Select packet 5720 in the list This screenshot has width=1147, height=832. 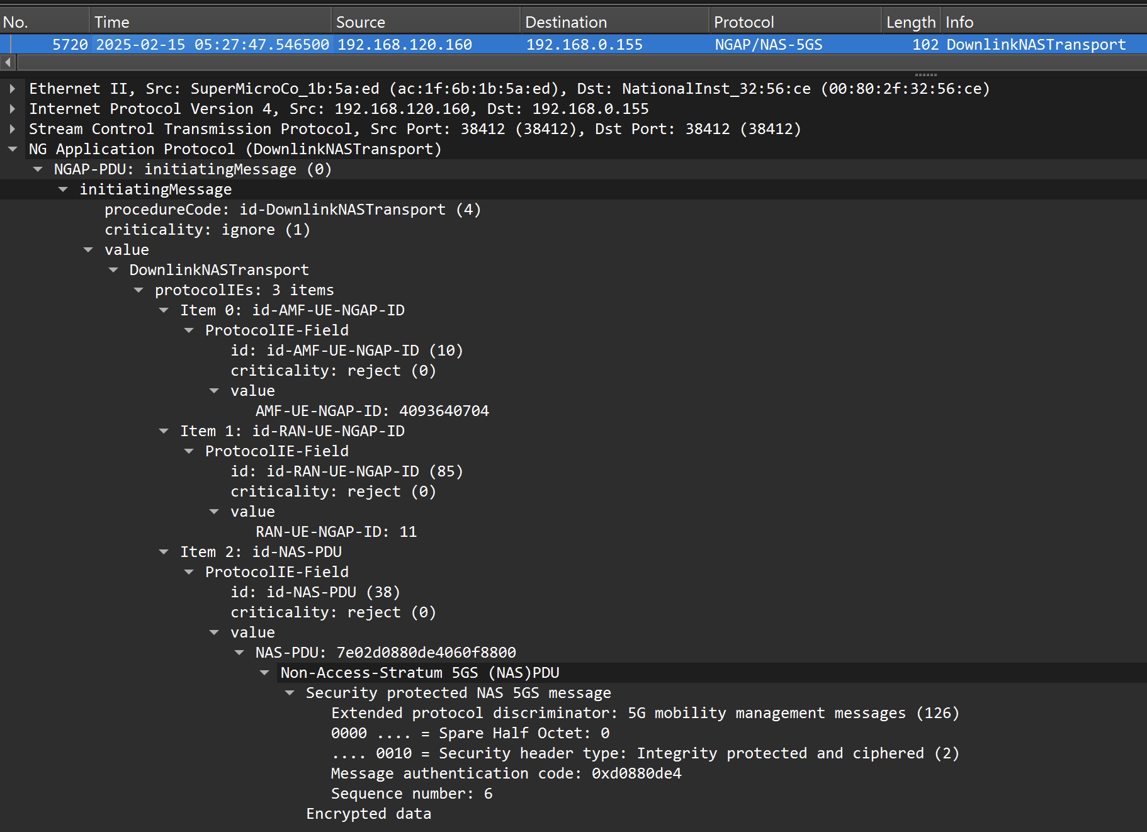coord(573,45)
